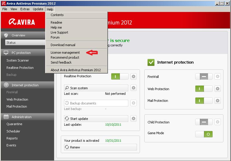231x161 pixels.
Task: Open the View menu
Action: [14, 9]
